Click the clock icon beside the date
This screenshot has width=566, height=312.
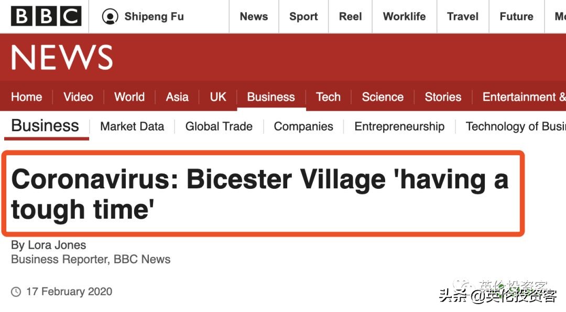click(x=17, y=292)
